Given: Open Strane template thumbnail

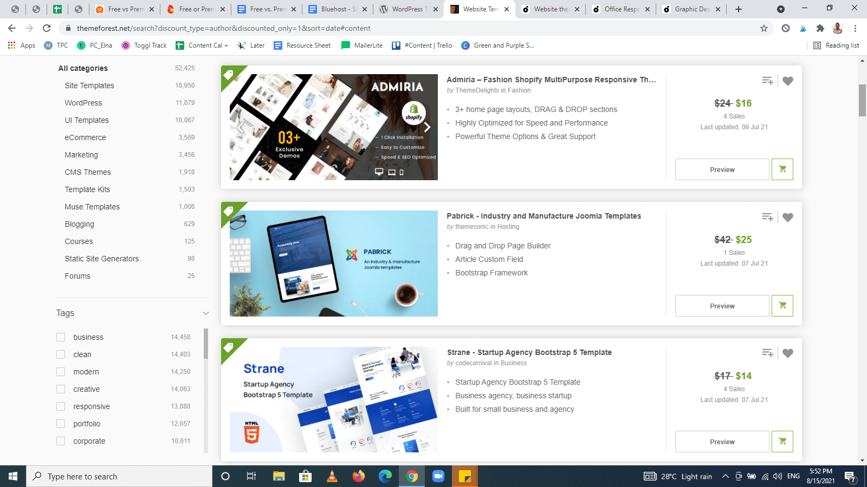Looking at the screenshot, I should pyautogui.click(x=334, y=399).
